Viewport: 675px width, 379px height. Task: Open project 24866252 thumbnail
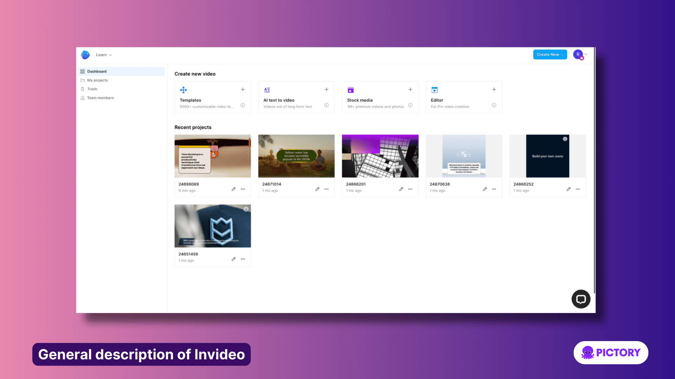pos(547,156)
